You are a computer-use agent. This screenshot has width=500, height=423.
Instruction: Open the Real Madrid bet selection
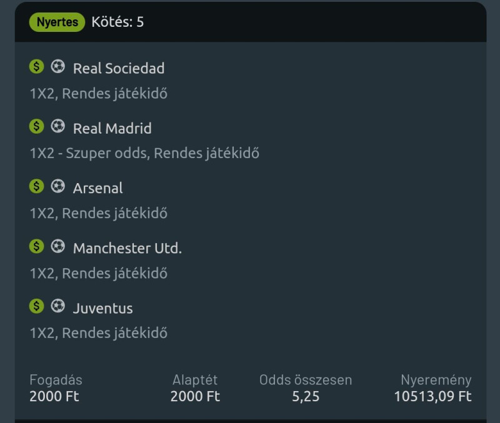coord(112,128)
